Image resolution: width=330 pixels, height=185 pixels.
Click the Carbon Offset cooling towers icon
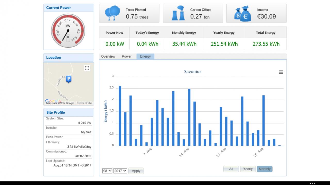[x=178, y=13]
